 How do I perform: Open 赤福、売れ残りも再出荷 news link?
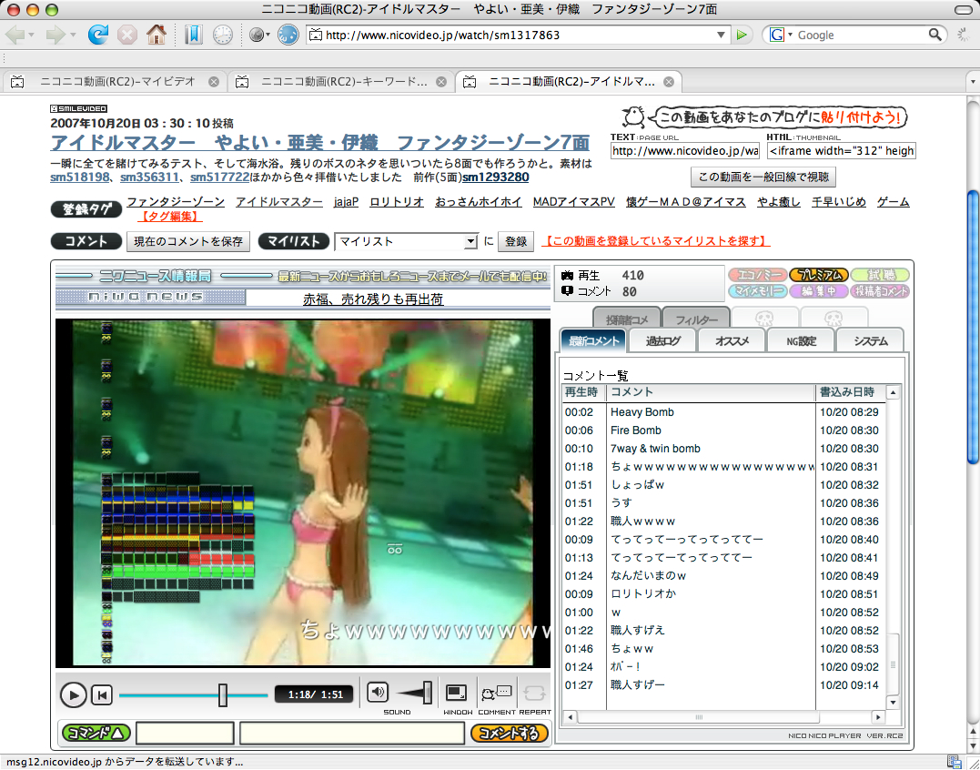[x=373, y=299]
